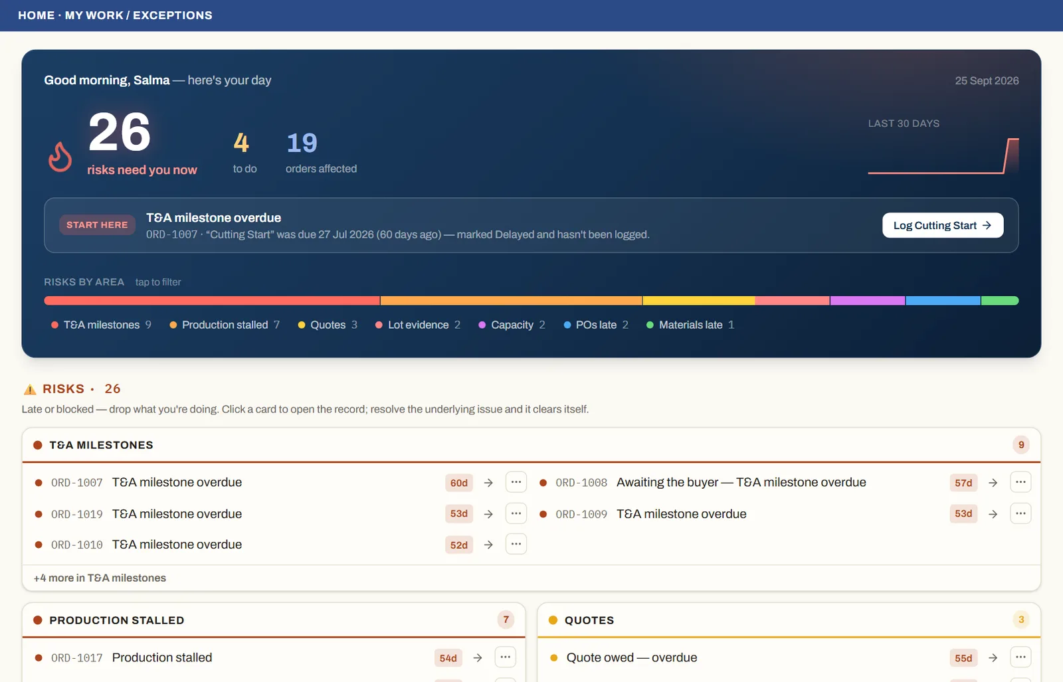
Task: Filter risks by T&A milestones legend item
Action: [101, 325]
